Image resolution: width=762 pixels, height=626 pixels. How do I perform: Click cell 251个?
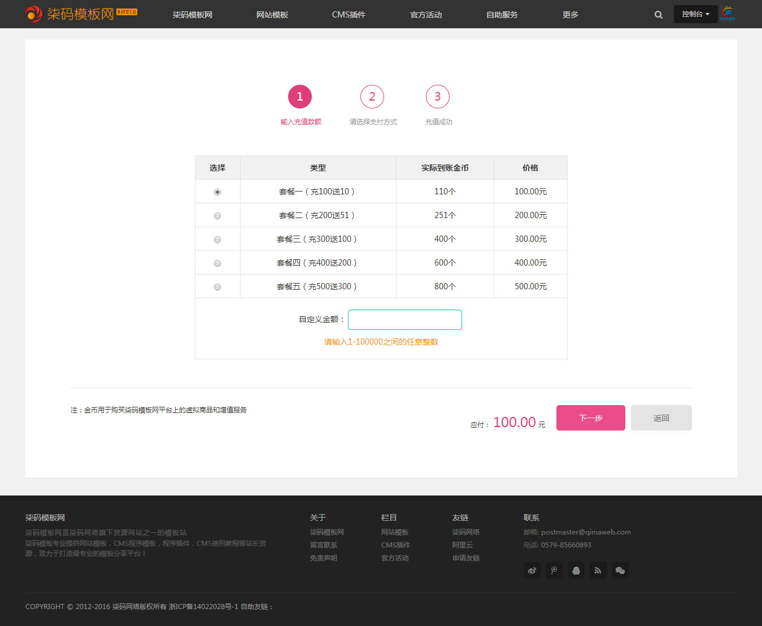point(445,215)
